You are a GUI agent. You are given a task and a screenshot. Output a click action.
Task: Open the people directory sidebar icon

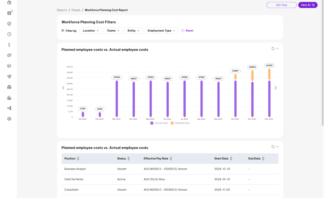[9, 13]
